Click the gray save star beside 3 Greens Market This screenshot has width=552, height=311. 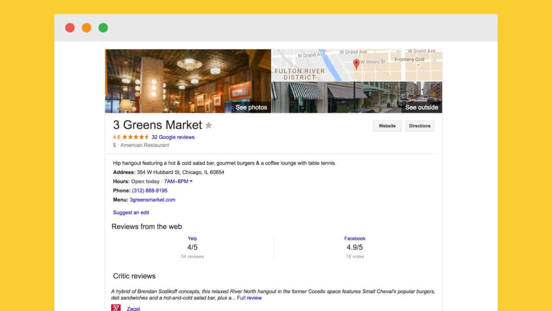tap(209, 125)
